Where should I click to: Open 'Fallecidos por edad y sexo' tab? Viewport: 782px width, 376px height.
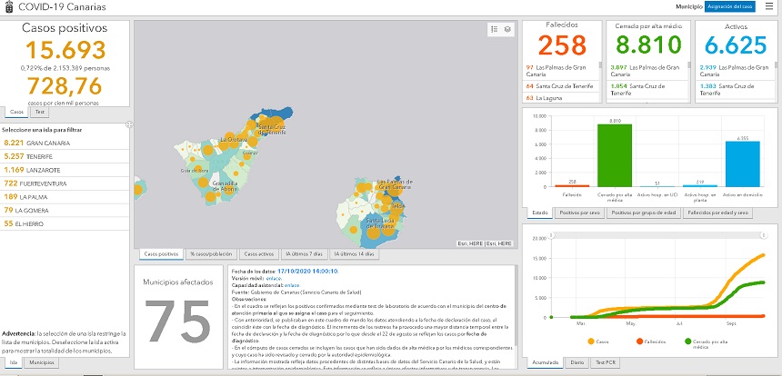click(717, 213)
